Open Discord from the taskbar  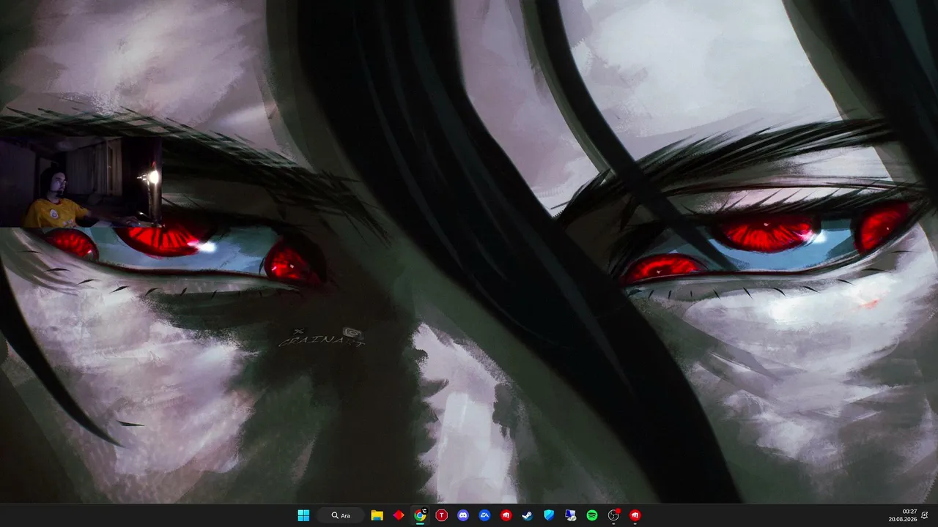pos(463,515)
